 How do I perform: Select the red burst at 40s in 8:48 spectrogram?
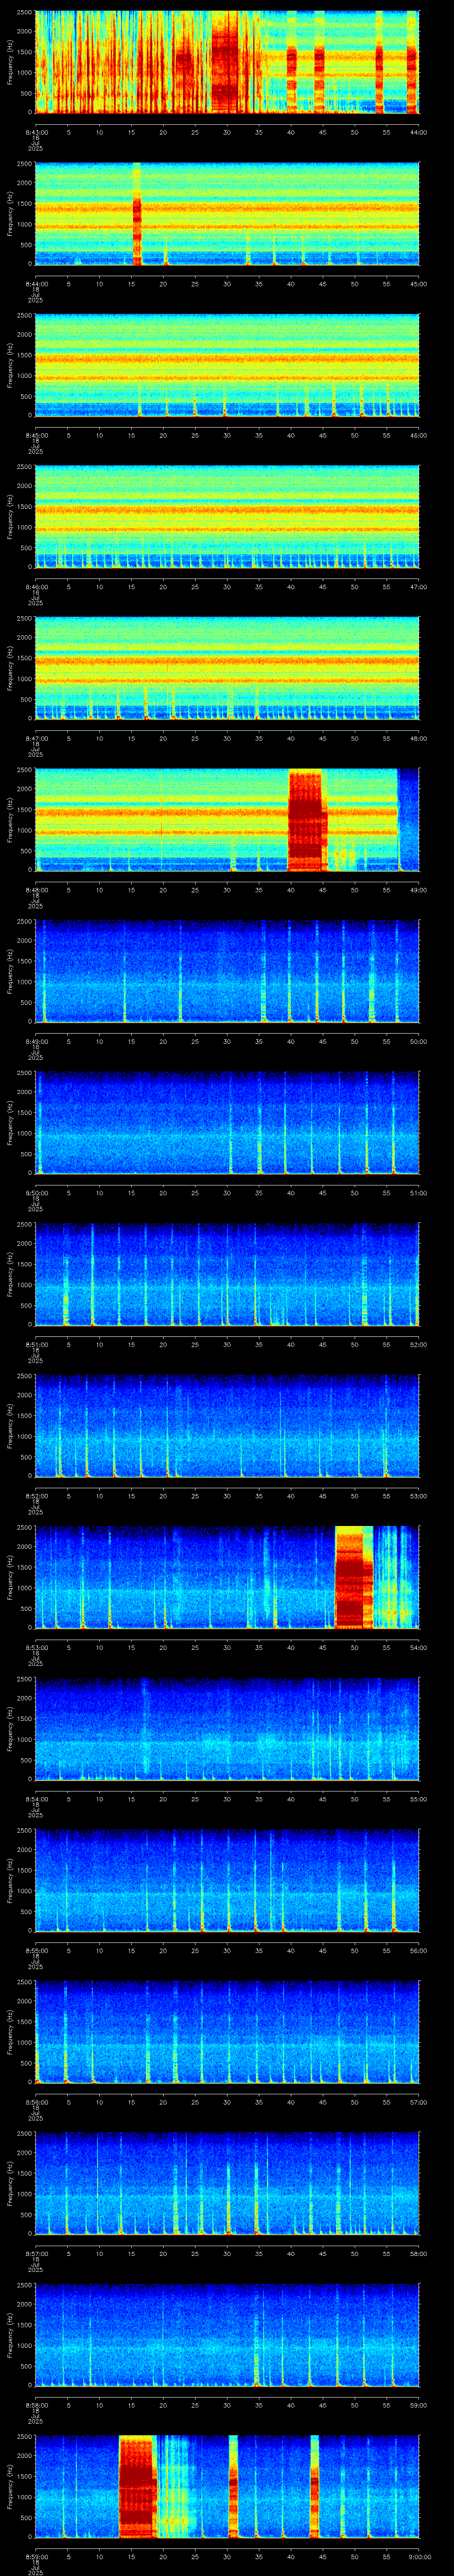(x=307, y=820)
